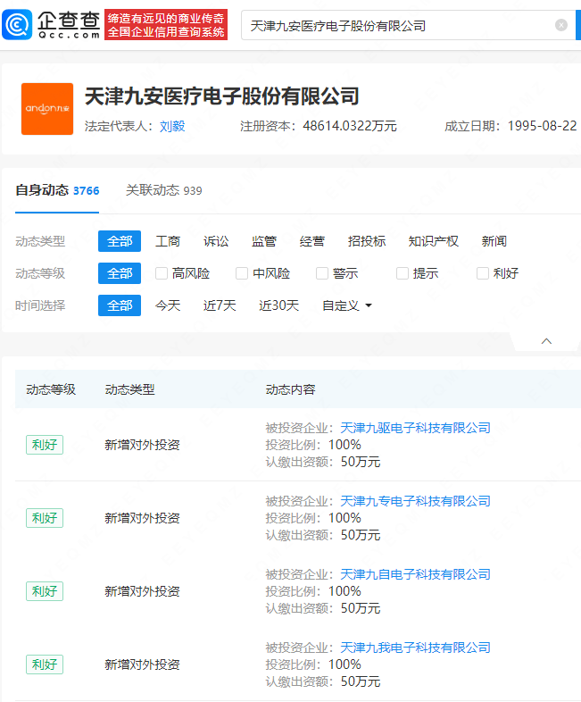The image size is (581, 702).
Task: Click 利好 tag in 天津九我 row
Action: [x=45, y=664]
